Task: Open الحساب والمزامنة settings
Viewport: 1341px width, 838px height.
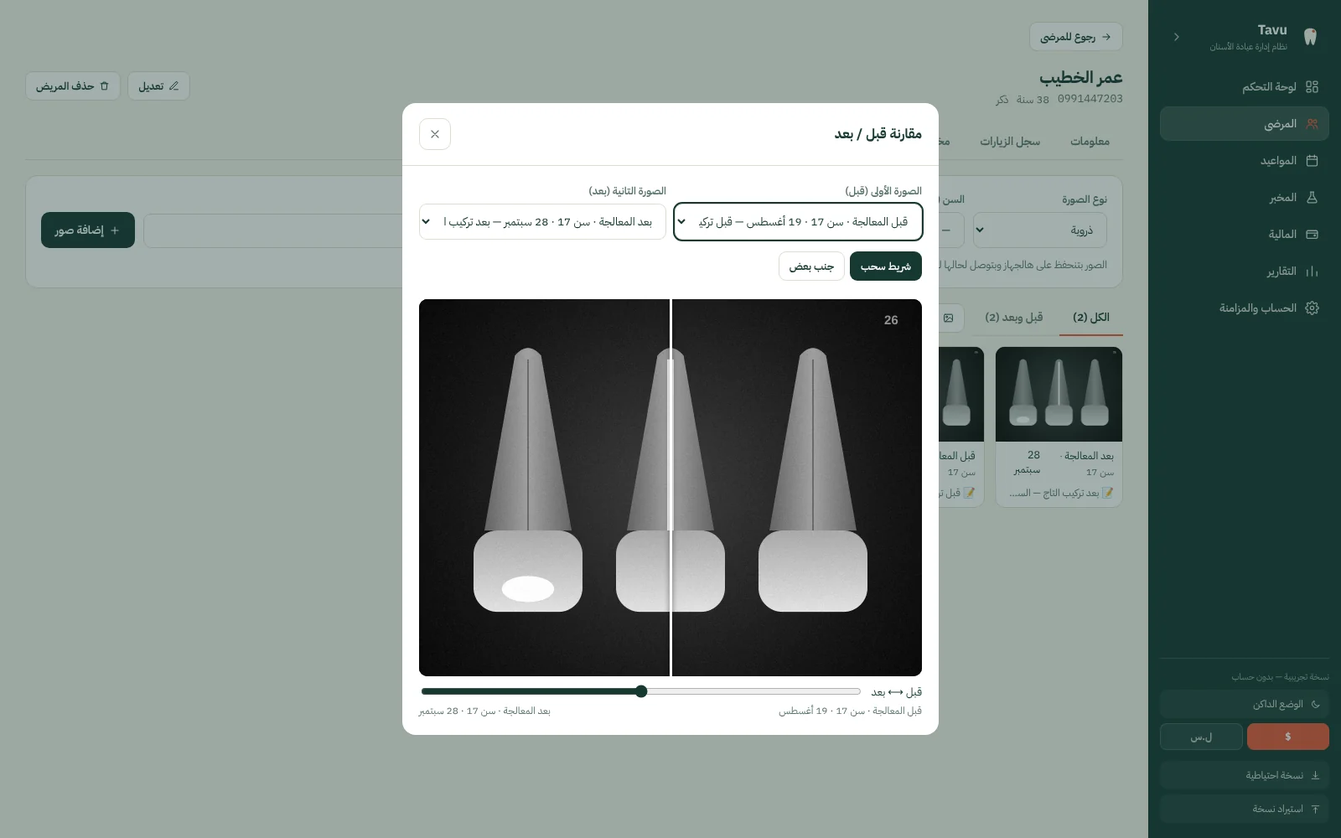Action: [1245, 308]
